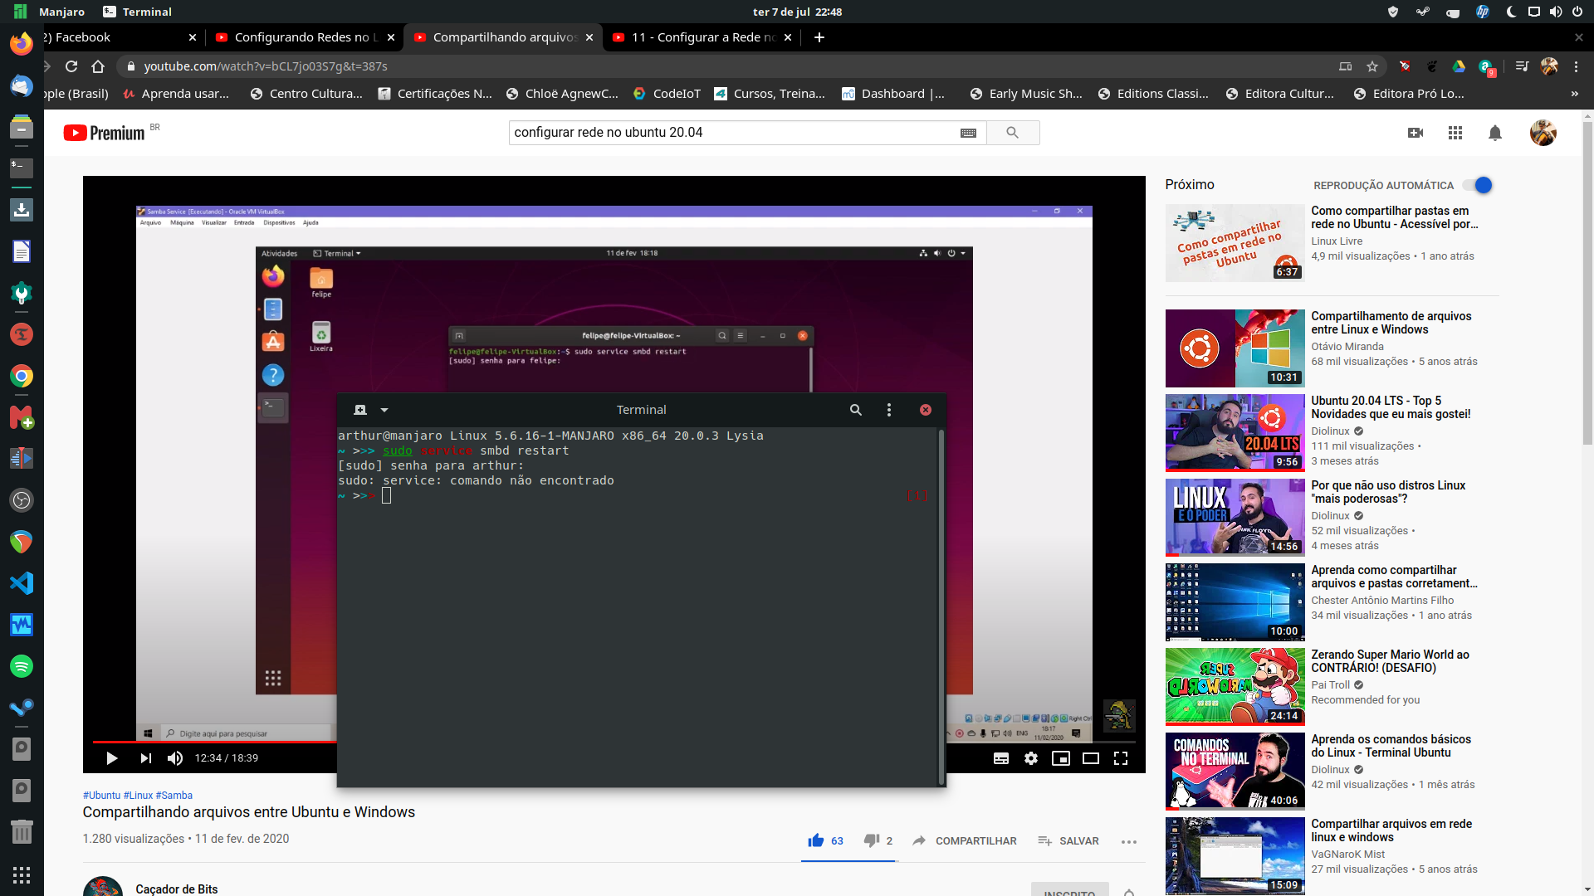The image size is (1594, 896).
Task: Open Zerando Super Mario World video thumbnail
Action: (x=1235, y=686)
